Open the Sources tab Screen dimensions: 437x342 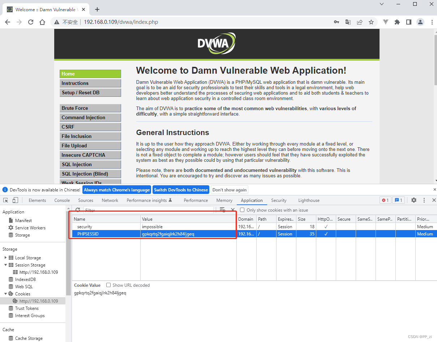coord(86,200)
